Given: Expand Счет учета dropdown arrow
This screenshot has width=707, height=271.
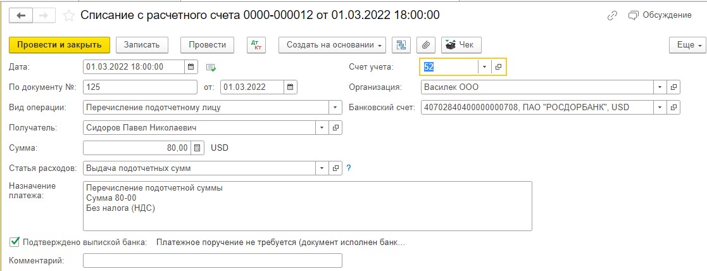Looking at the screenshot, I should (x=484, y=66).
